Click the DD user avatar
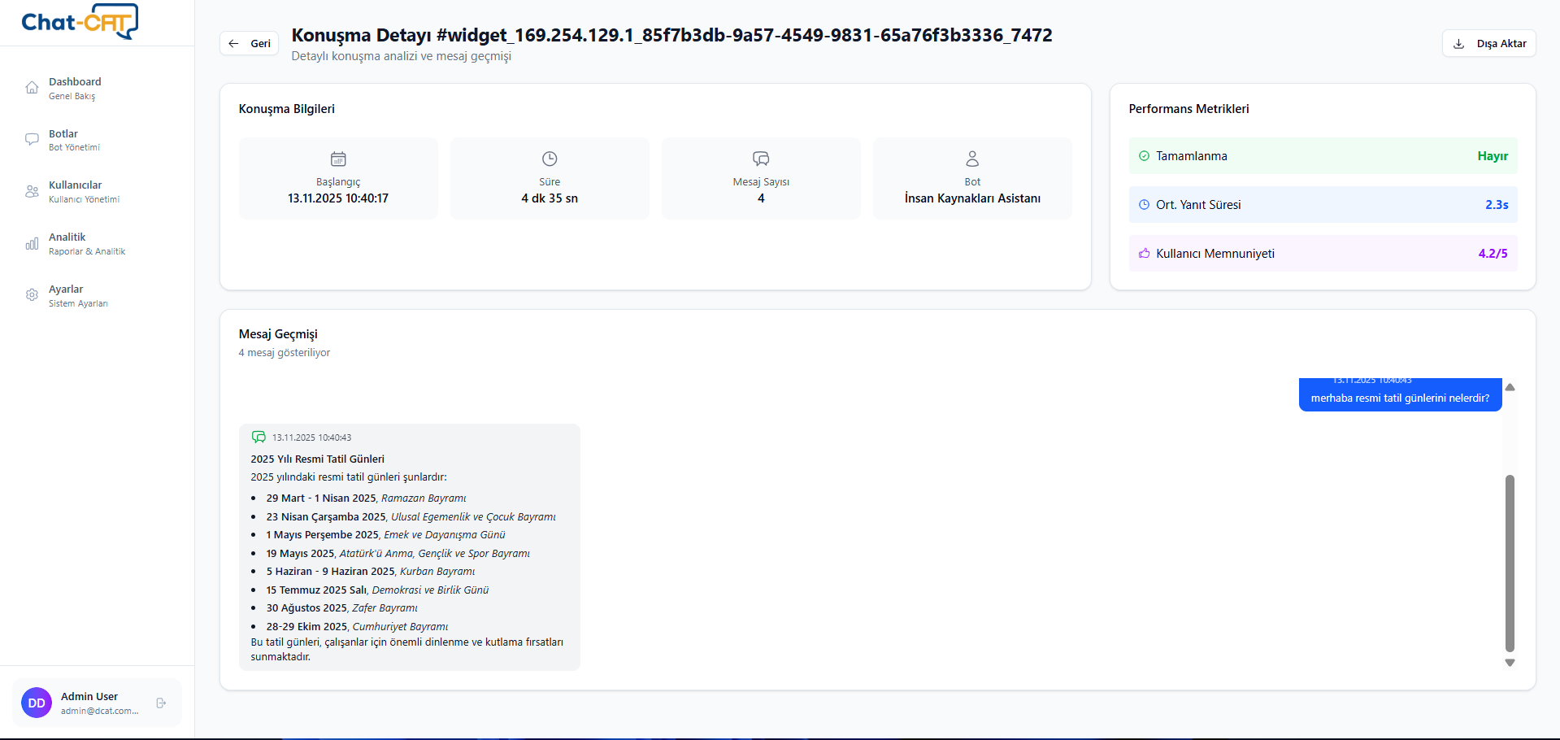Image resolution: width=1560 pixels, height=740 pixels. point(37,703)
